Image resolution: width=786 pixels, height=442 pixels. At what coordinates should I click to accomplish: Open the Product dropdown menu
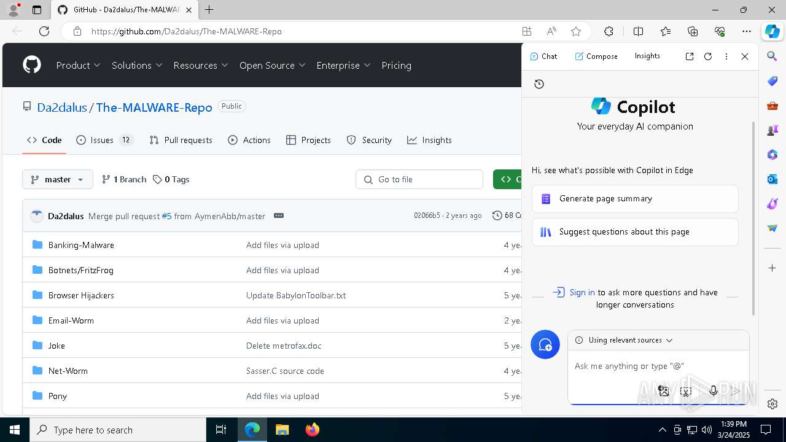78,65
